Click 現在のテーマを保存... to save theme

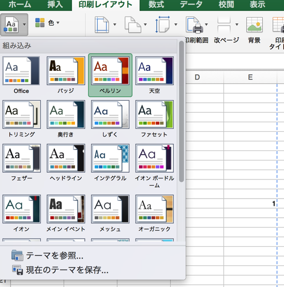(67, 270)
